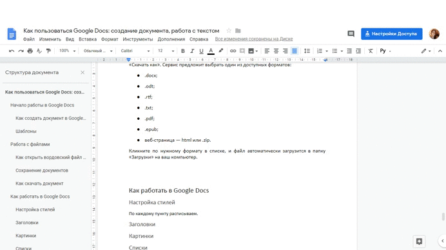Jump to 'Шаблоны' in outline

pos(26,131)
